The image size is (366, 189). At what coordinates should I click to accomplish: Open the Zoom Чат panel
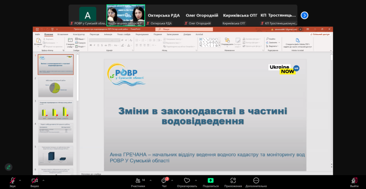point(164,183)
